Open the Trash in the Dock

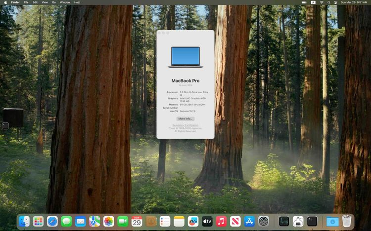347,222
